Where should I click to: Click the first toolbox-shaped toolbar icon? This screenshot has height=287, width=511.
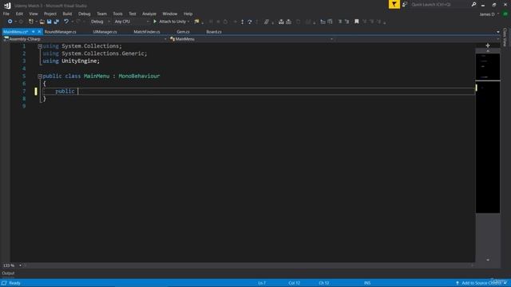(x=281, y=22)
